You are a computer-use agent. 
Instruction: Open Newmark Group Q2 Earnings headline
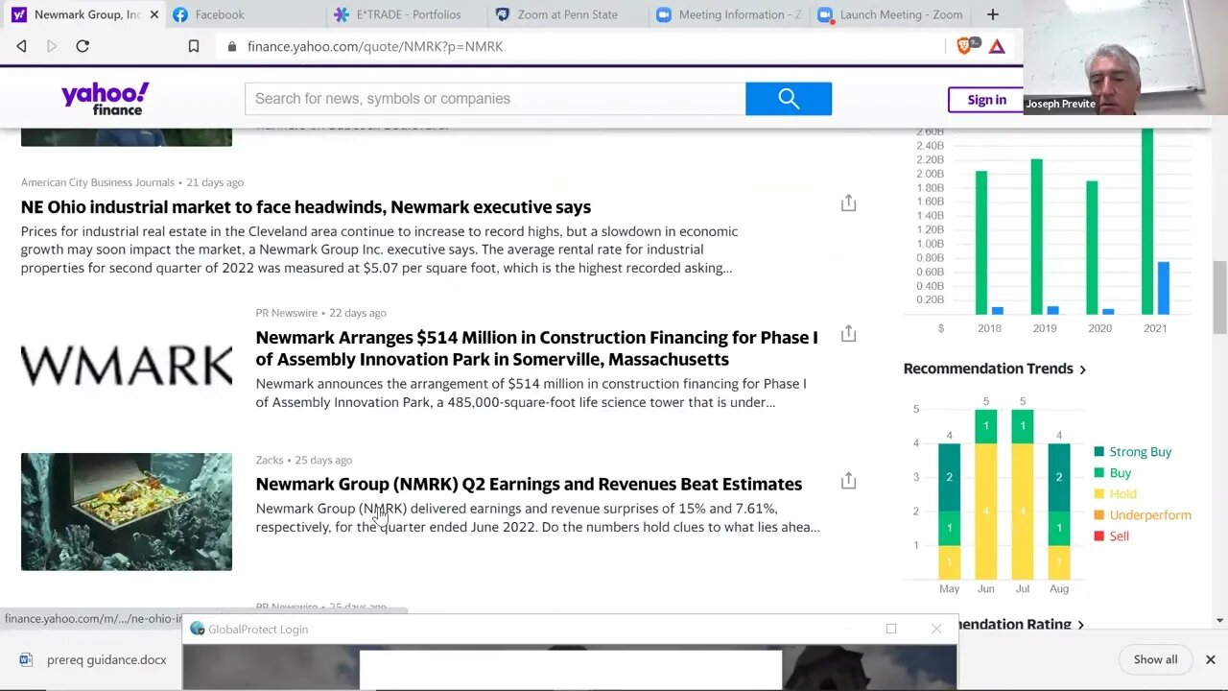coord(529,484)
